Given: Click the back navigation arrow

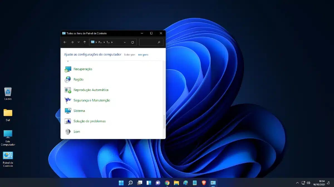Looking at the screenshot, I should (x=65, y=42).
